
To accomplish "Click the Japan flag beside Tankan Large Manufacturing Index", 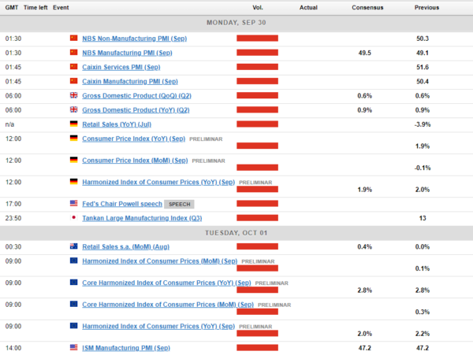I will [74, 217].
